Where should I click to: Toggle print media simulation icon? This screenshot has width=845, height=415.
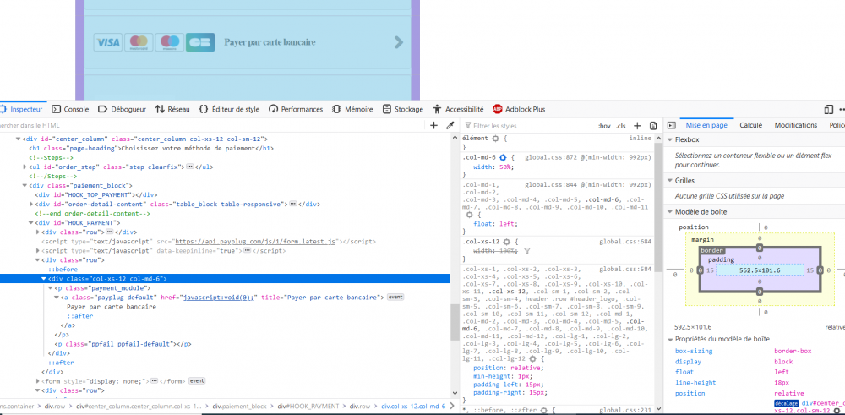click(x=653, y=126)
